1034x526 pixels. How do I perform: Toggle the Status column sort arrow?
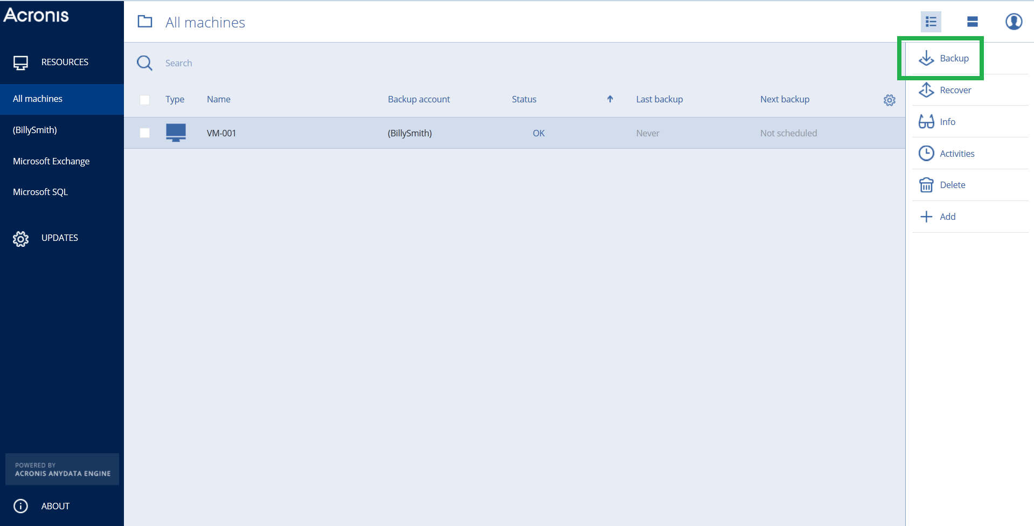click(x=610, y=99)
